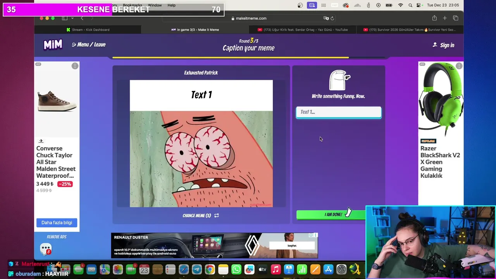Open ad options on Converse ad
Image resolution: width=496 pixels, height=279 pixels.
(x=75, y=66)
